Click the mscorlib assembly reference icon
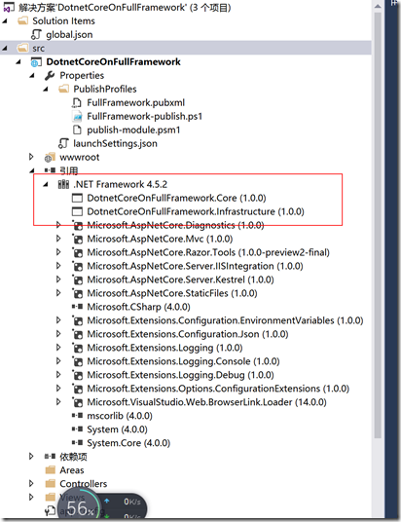Viewport: 401px width, 522px height. pyautogui.click(x=77, y=416)
